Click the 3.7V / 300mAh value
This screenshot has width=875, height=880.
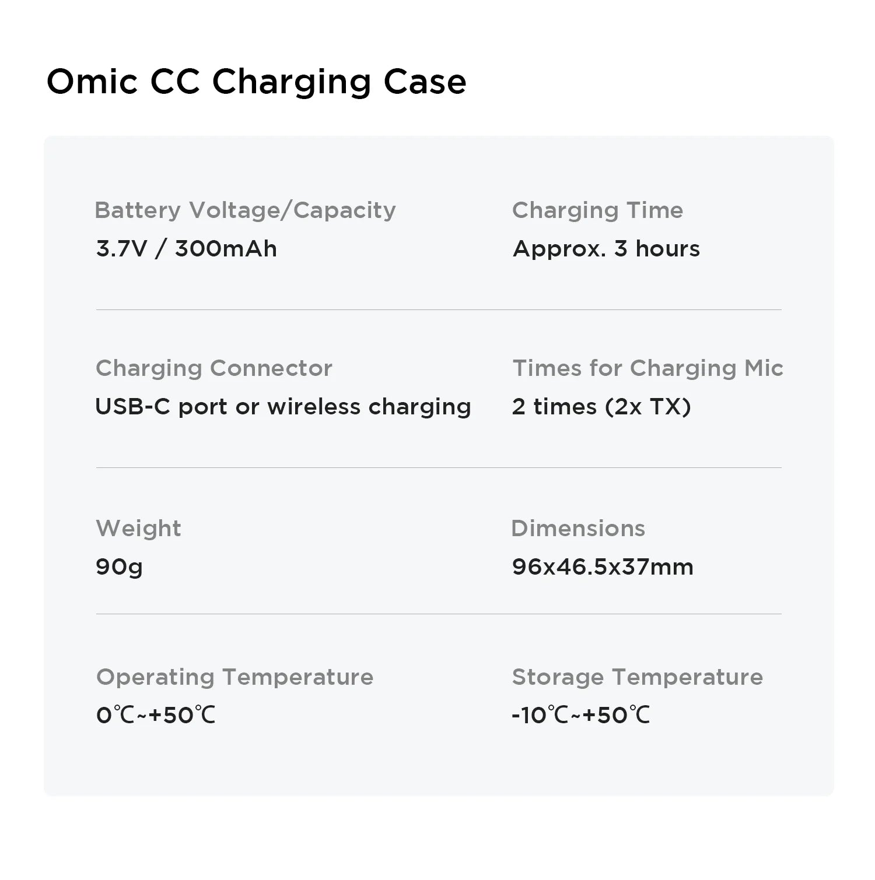(187, 249)
